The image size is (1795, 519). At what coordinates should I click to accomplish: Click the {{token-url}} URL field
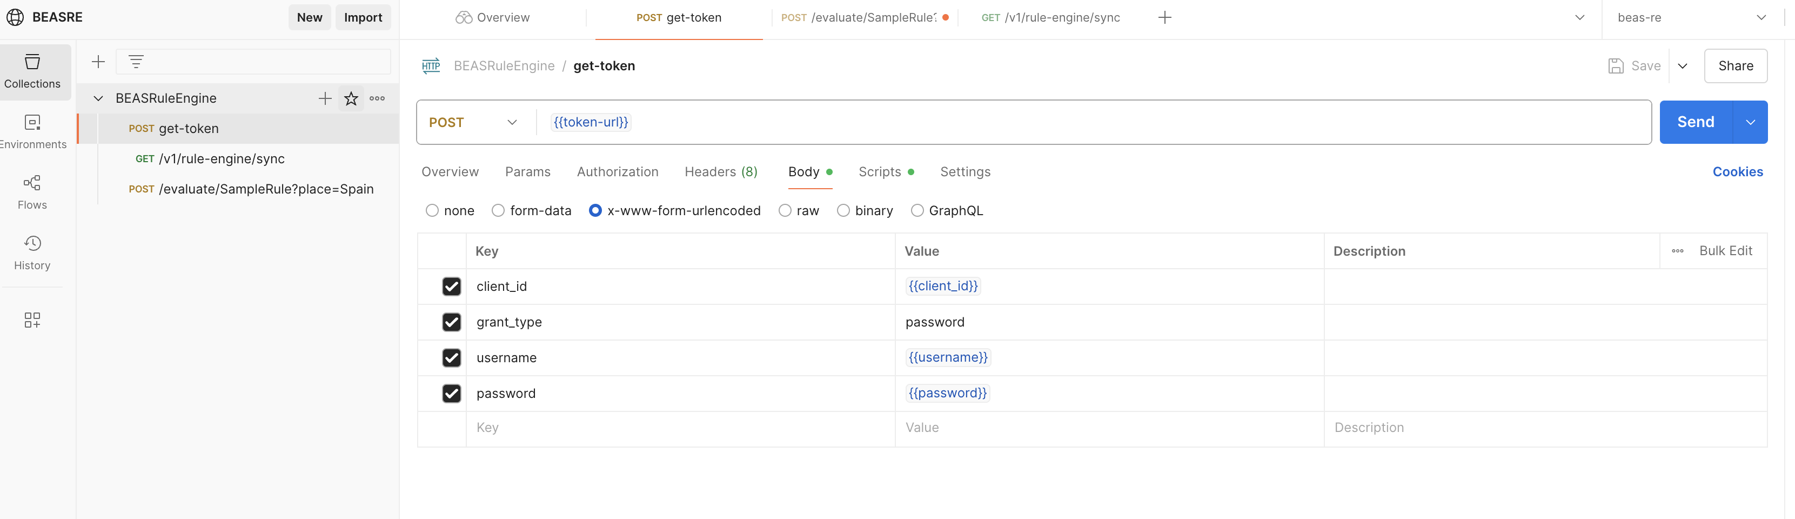click(1094, 122)
